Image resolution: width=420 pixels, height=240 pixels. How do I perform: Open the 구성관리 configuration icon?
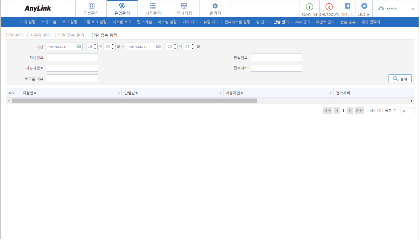coord(91,6)
